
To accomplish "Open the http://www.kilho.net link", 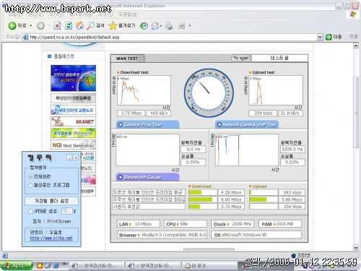I will (x=51, y=238).
